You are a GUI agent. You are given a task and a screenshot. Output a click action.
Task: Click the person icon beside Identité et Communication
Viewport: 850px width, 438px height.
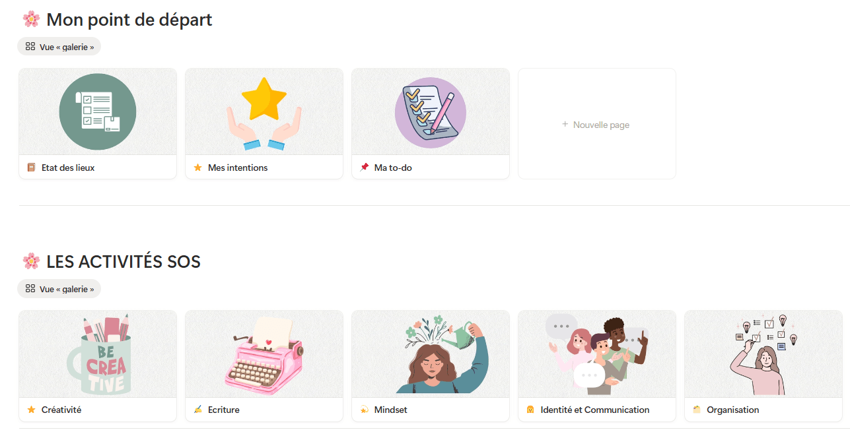tap(530, 410)
